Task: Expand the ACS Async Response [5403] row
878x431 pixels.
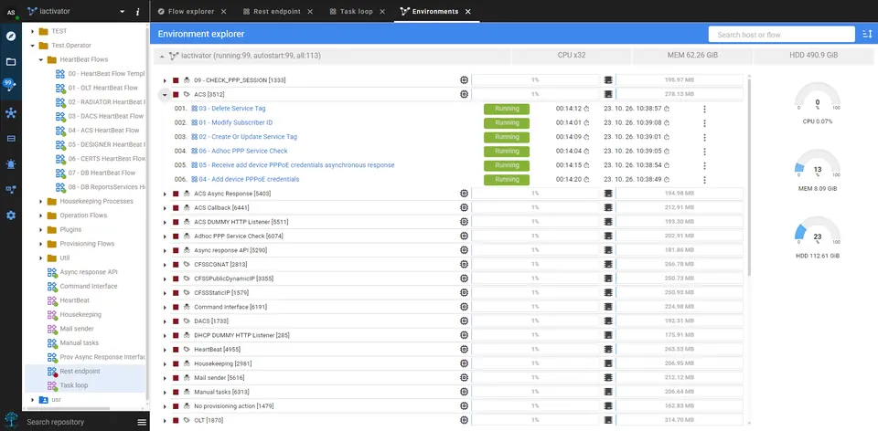Action: tap(165, 194)
